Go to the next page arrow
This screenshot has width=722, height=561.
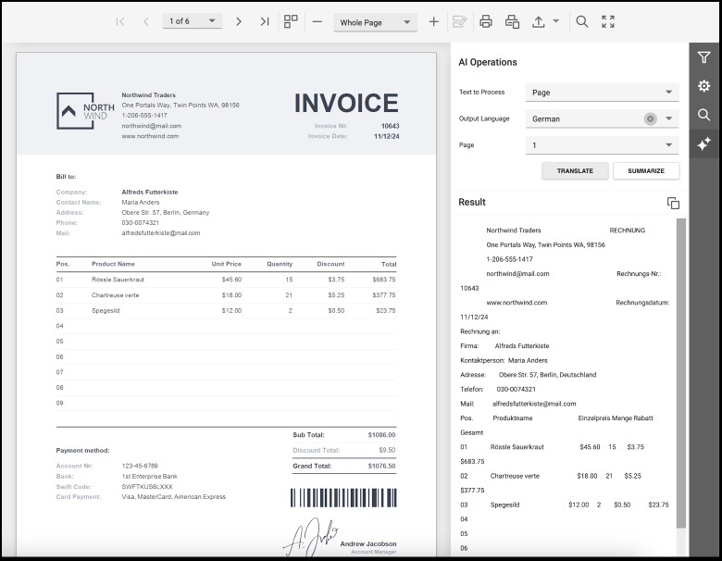coord(238,21)
